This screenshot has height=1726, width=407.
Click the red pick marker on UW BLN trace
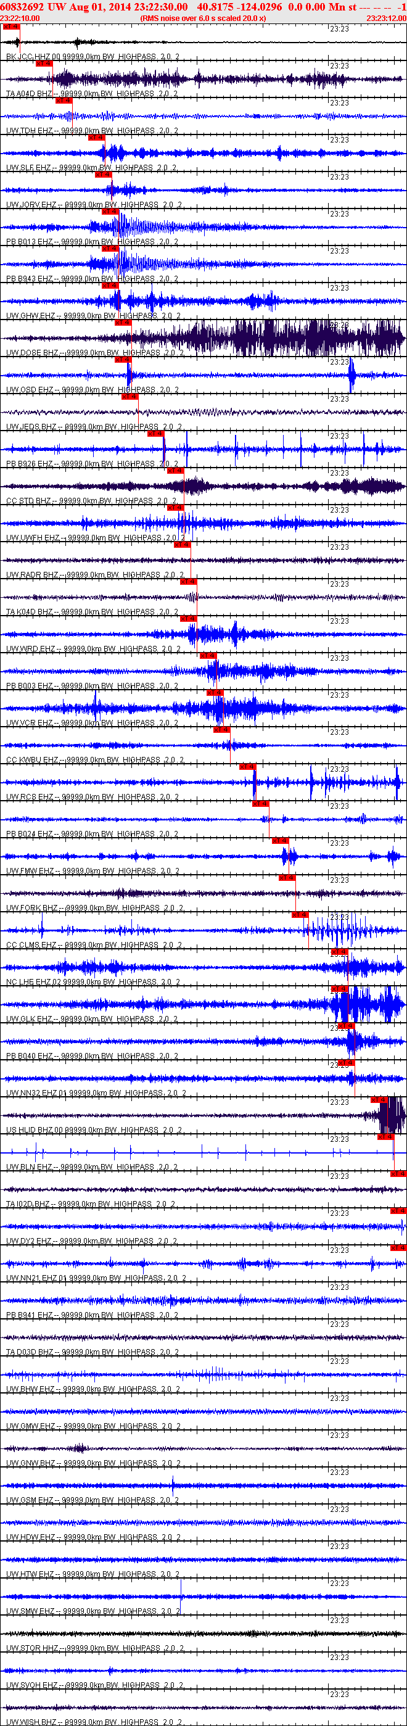pos(386,1136)
